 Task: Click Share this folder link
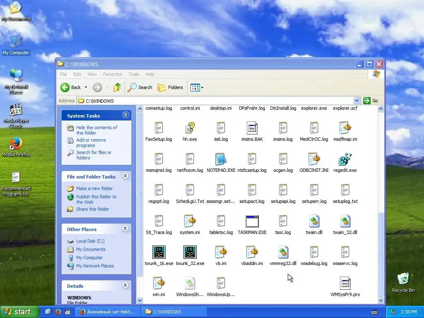click(92, 209)
